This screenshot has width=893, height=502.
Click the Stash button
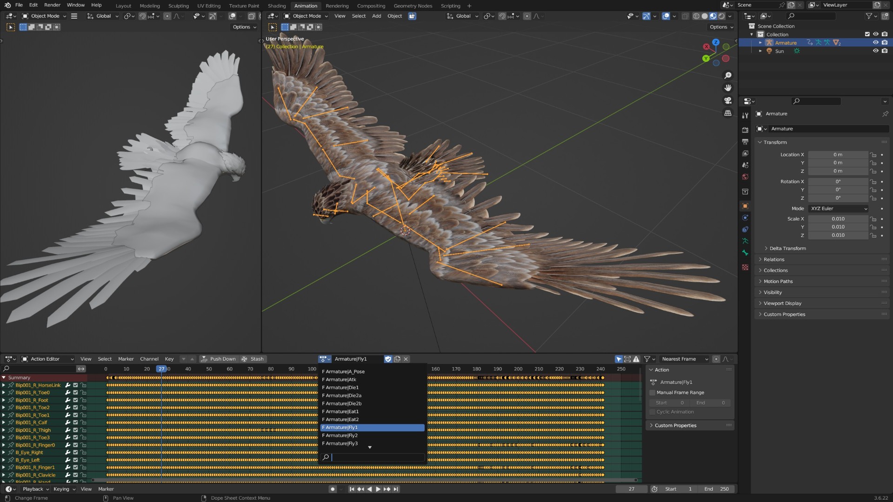coord(253,359)
